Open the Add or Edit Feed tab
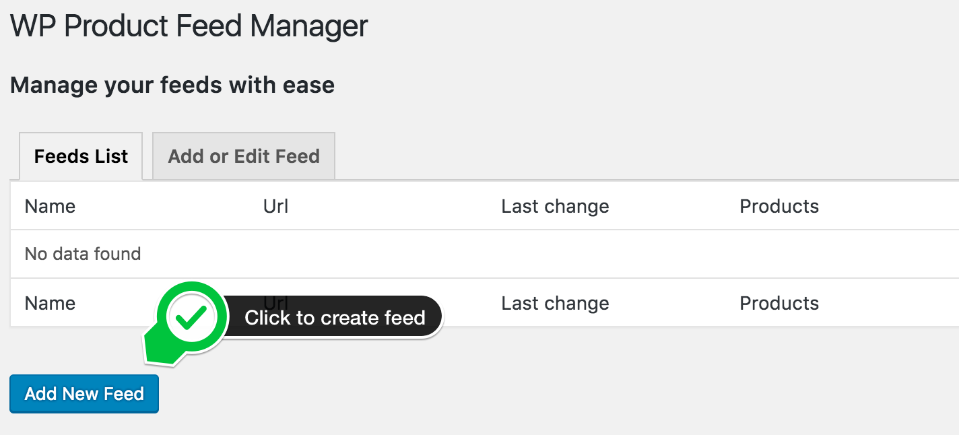The image size is (959, 435). click(244, 156)
